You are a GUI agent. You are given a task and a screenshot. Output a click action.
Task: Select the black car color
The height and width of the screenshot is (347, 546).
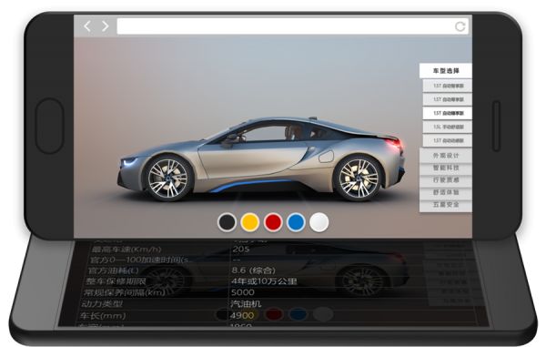(x=227, y=222)
